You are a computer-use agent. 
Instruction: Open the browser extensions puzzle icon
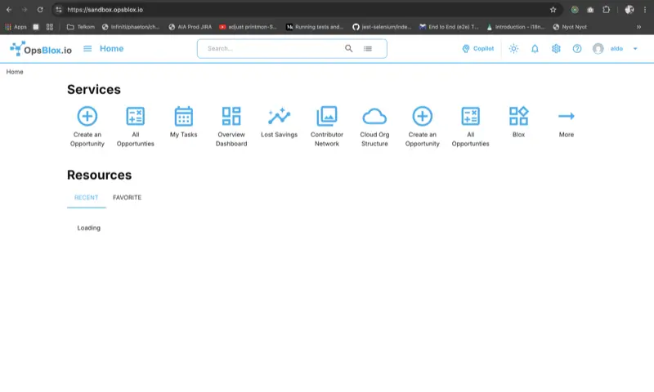tap(606, 10)
